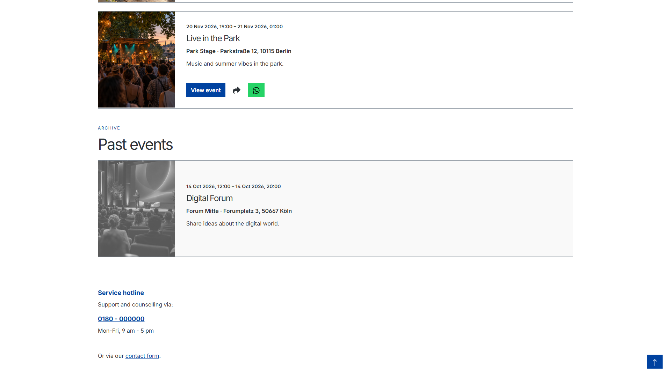Click the Past events heading

click(135, 145)
